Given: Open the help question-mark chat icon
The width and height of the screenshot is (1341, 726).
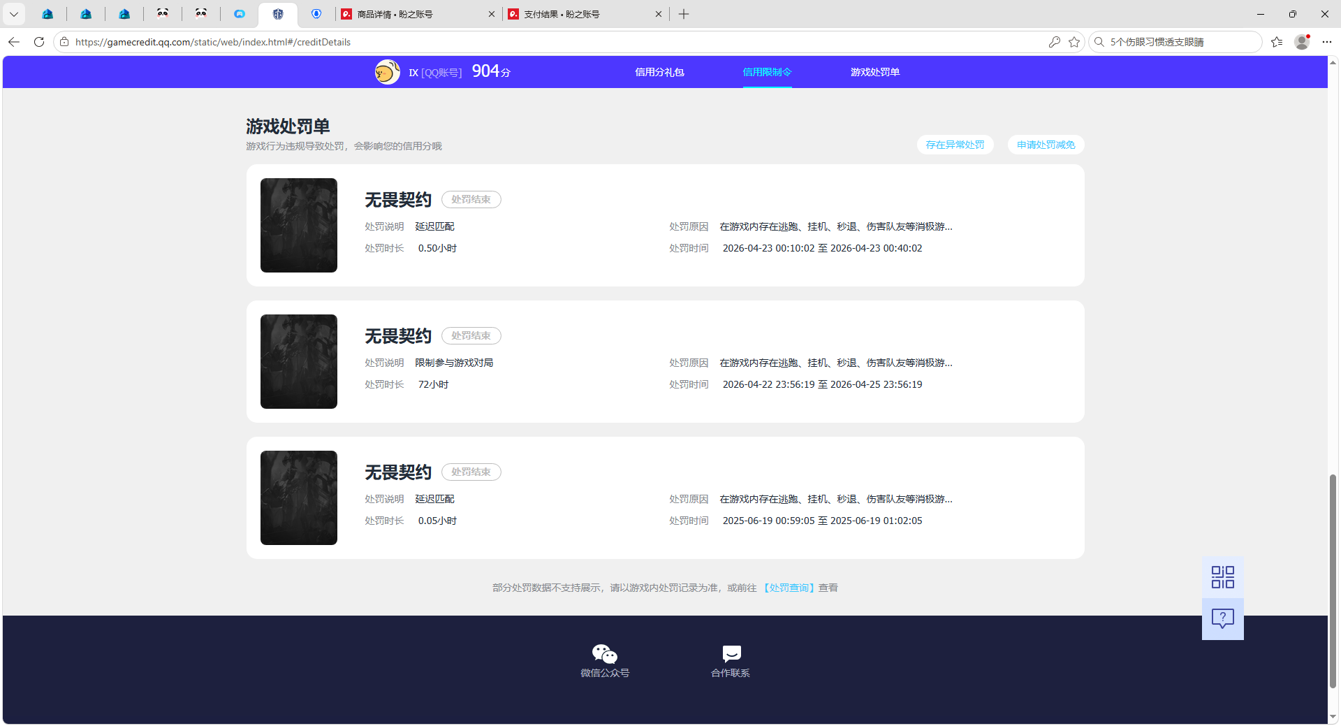Looking at the screenshot, I should (x=1222, y=618).
